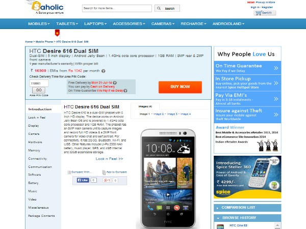The height and width of the screenshot is (229, 306).
Task: Click the Facebook Like icon
Action: click(x=83, y=180)
